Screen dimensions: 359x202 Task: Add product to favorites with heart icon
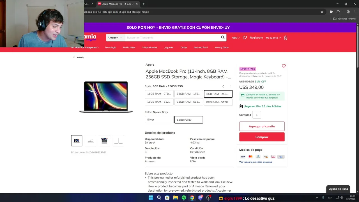pyautogui.click(x=284, y=66)
